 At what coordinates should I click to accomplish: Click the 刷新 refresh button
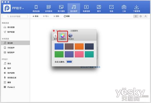tap(67, 16)
